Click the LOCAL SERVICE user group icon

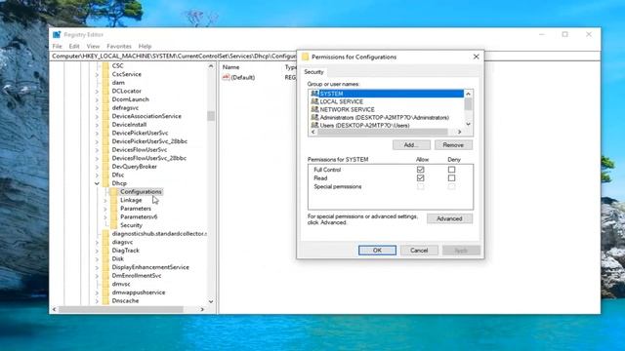314,101
